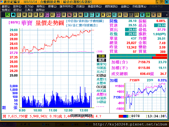Click the yellow 綜 toolbar icon
The image size is (169, 127).
point(52,15)
